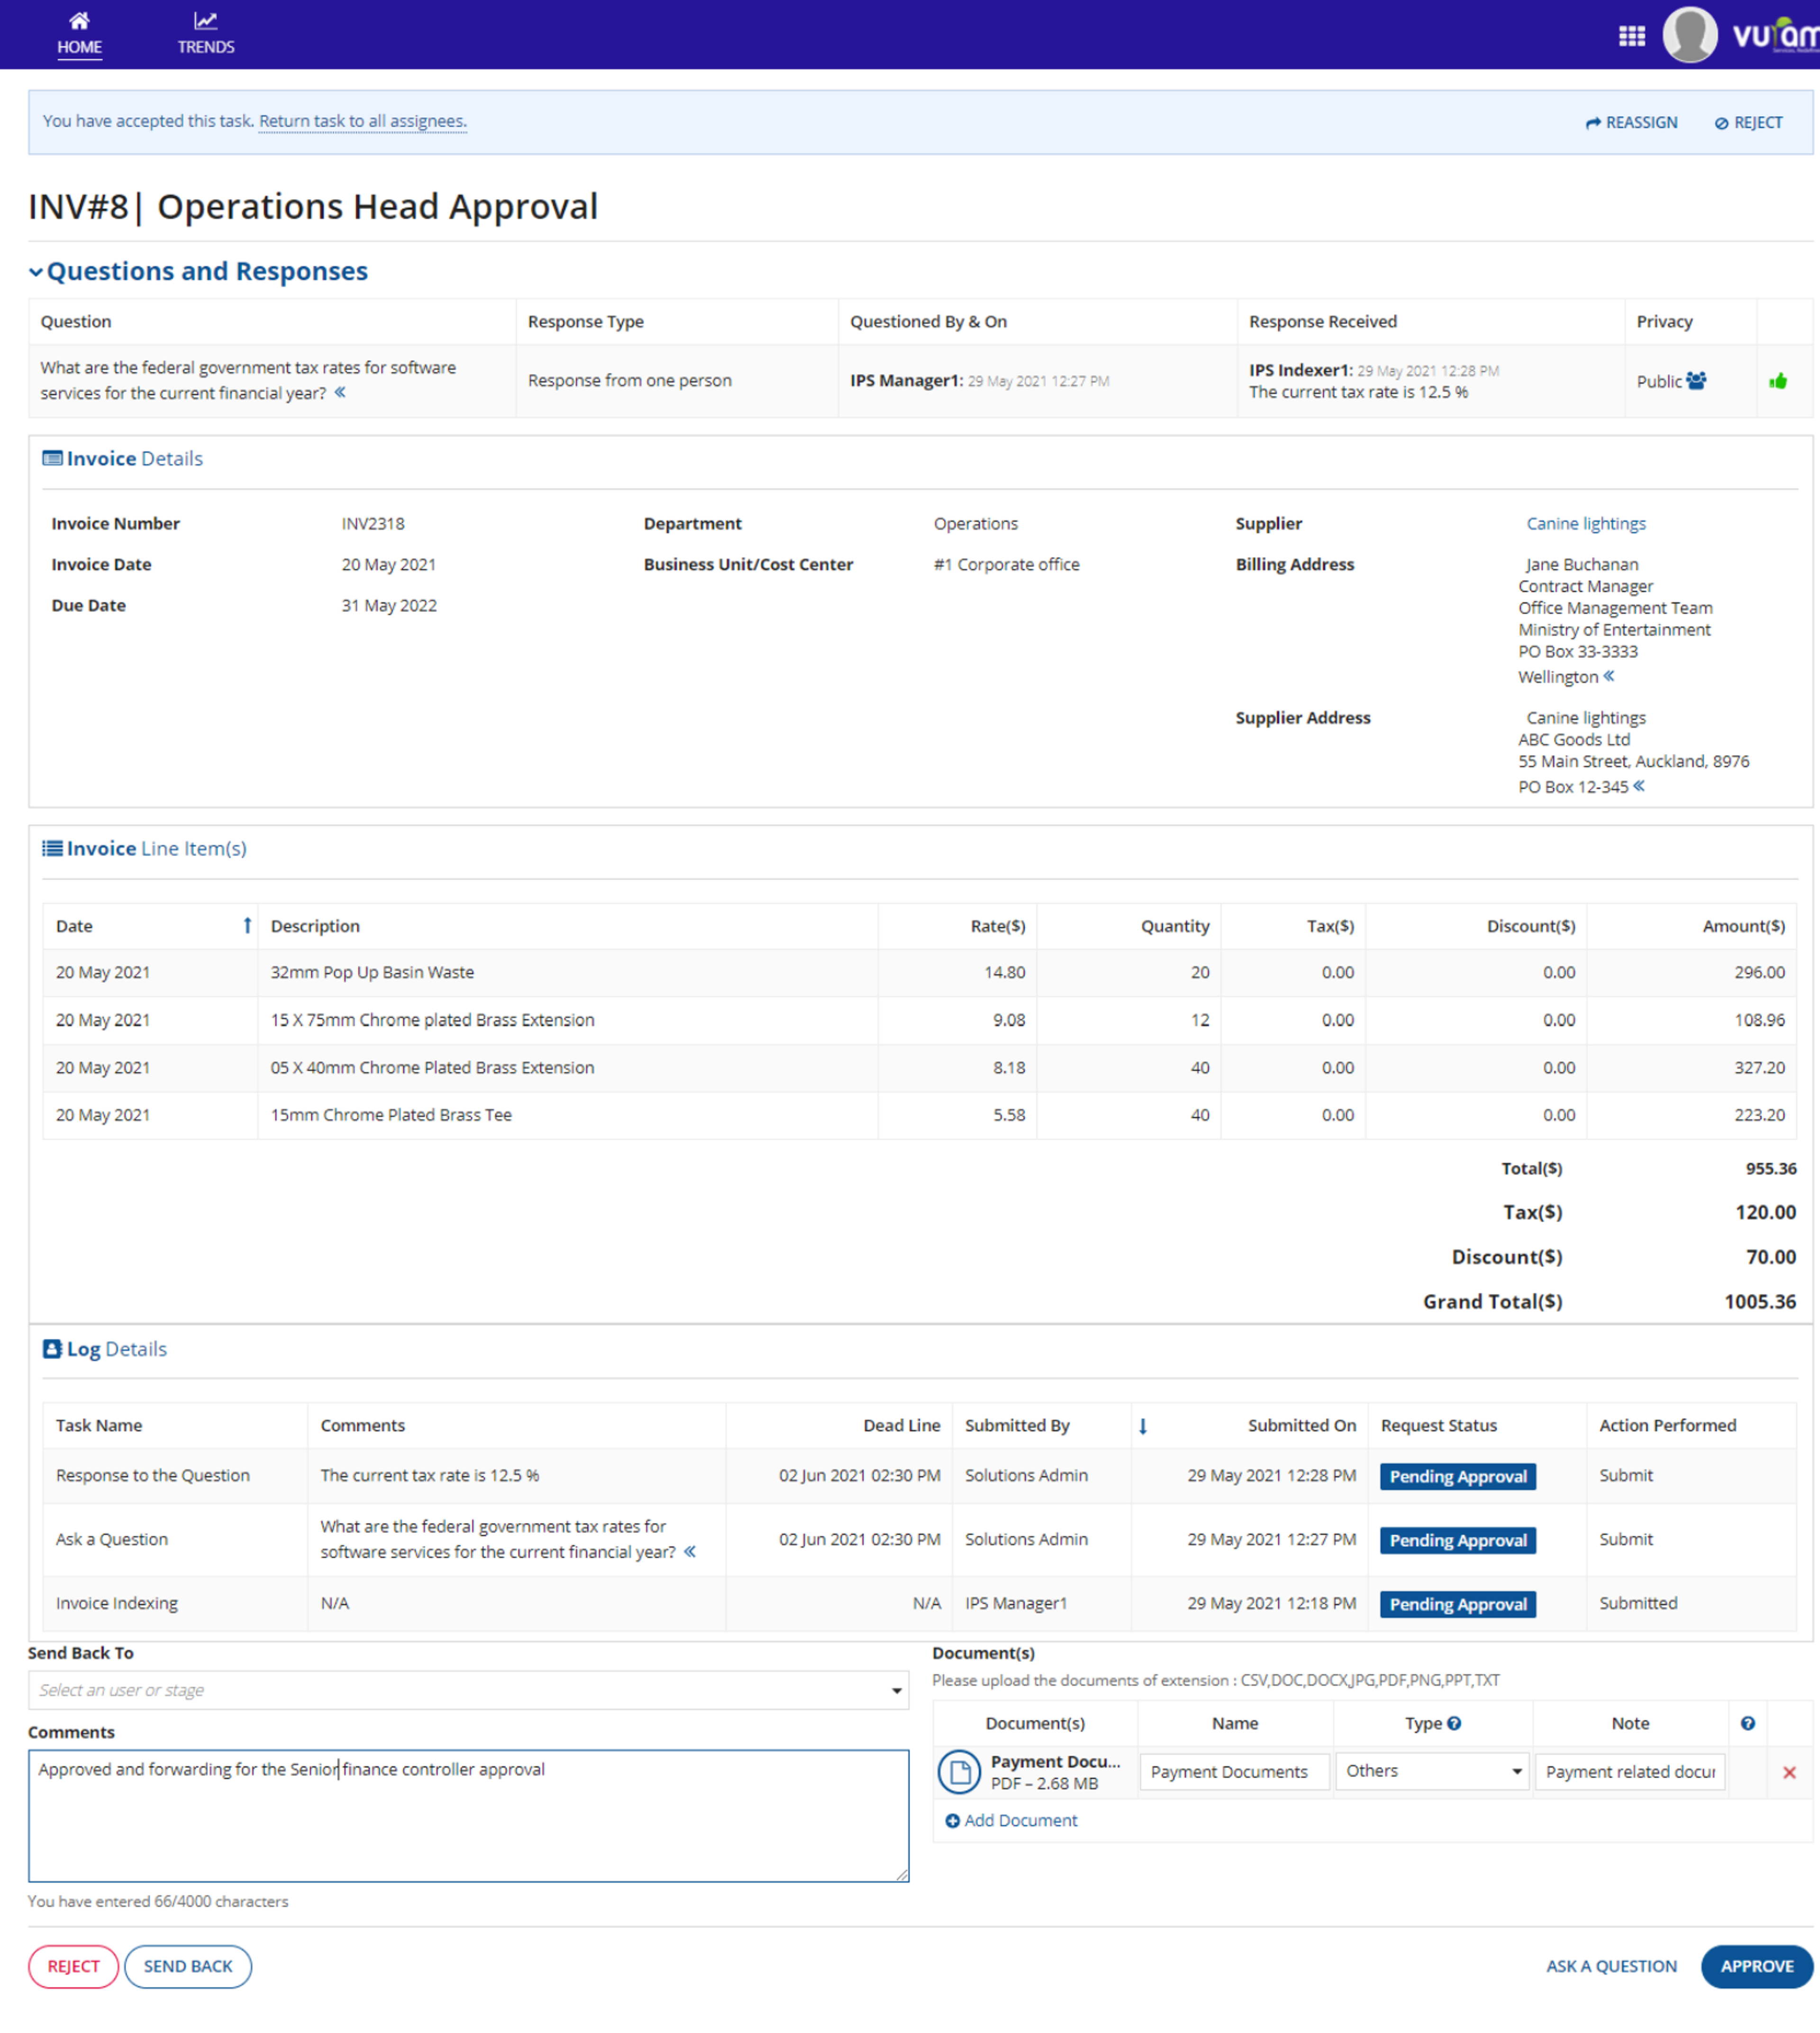The image size is (1820, 2033).
Task: Click the help icon beside Note column
Action: [1747, 1723]
